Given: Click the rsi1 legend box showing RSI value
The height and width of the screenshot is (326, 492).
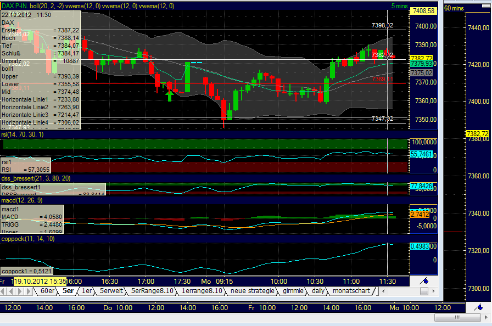Looking at the screenshot, I should coord(25,164).
